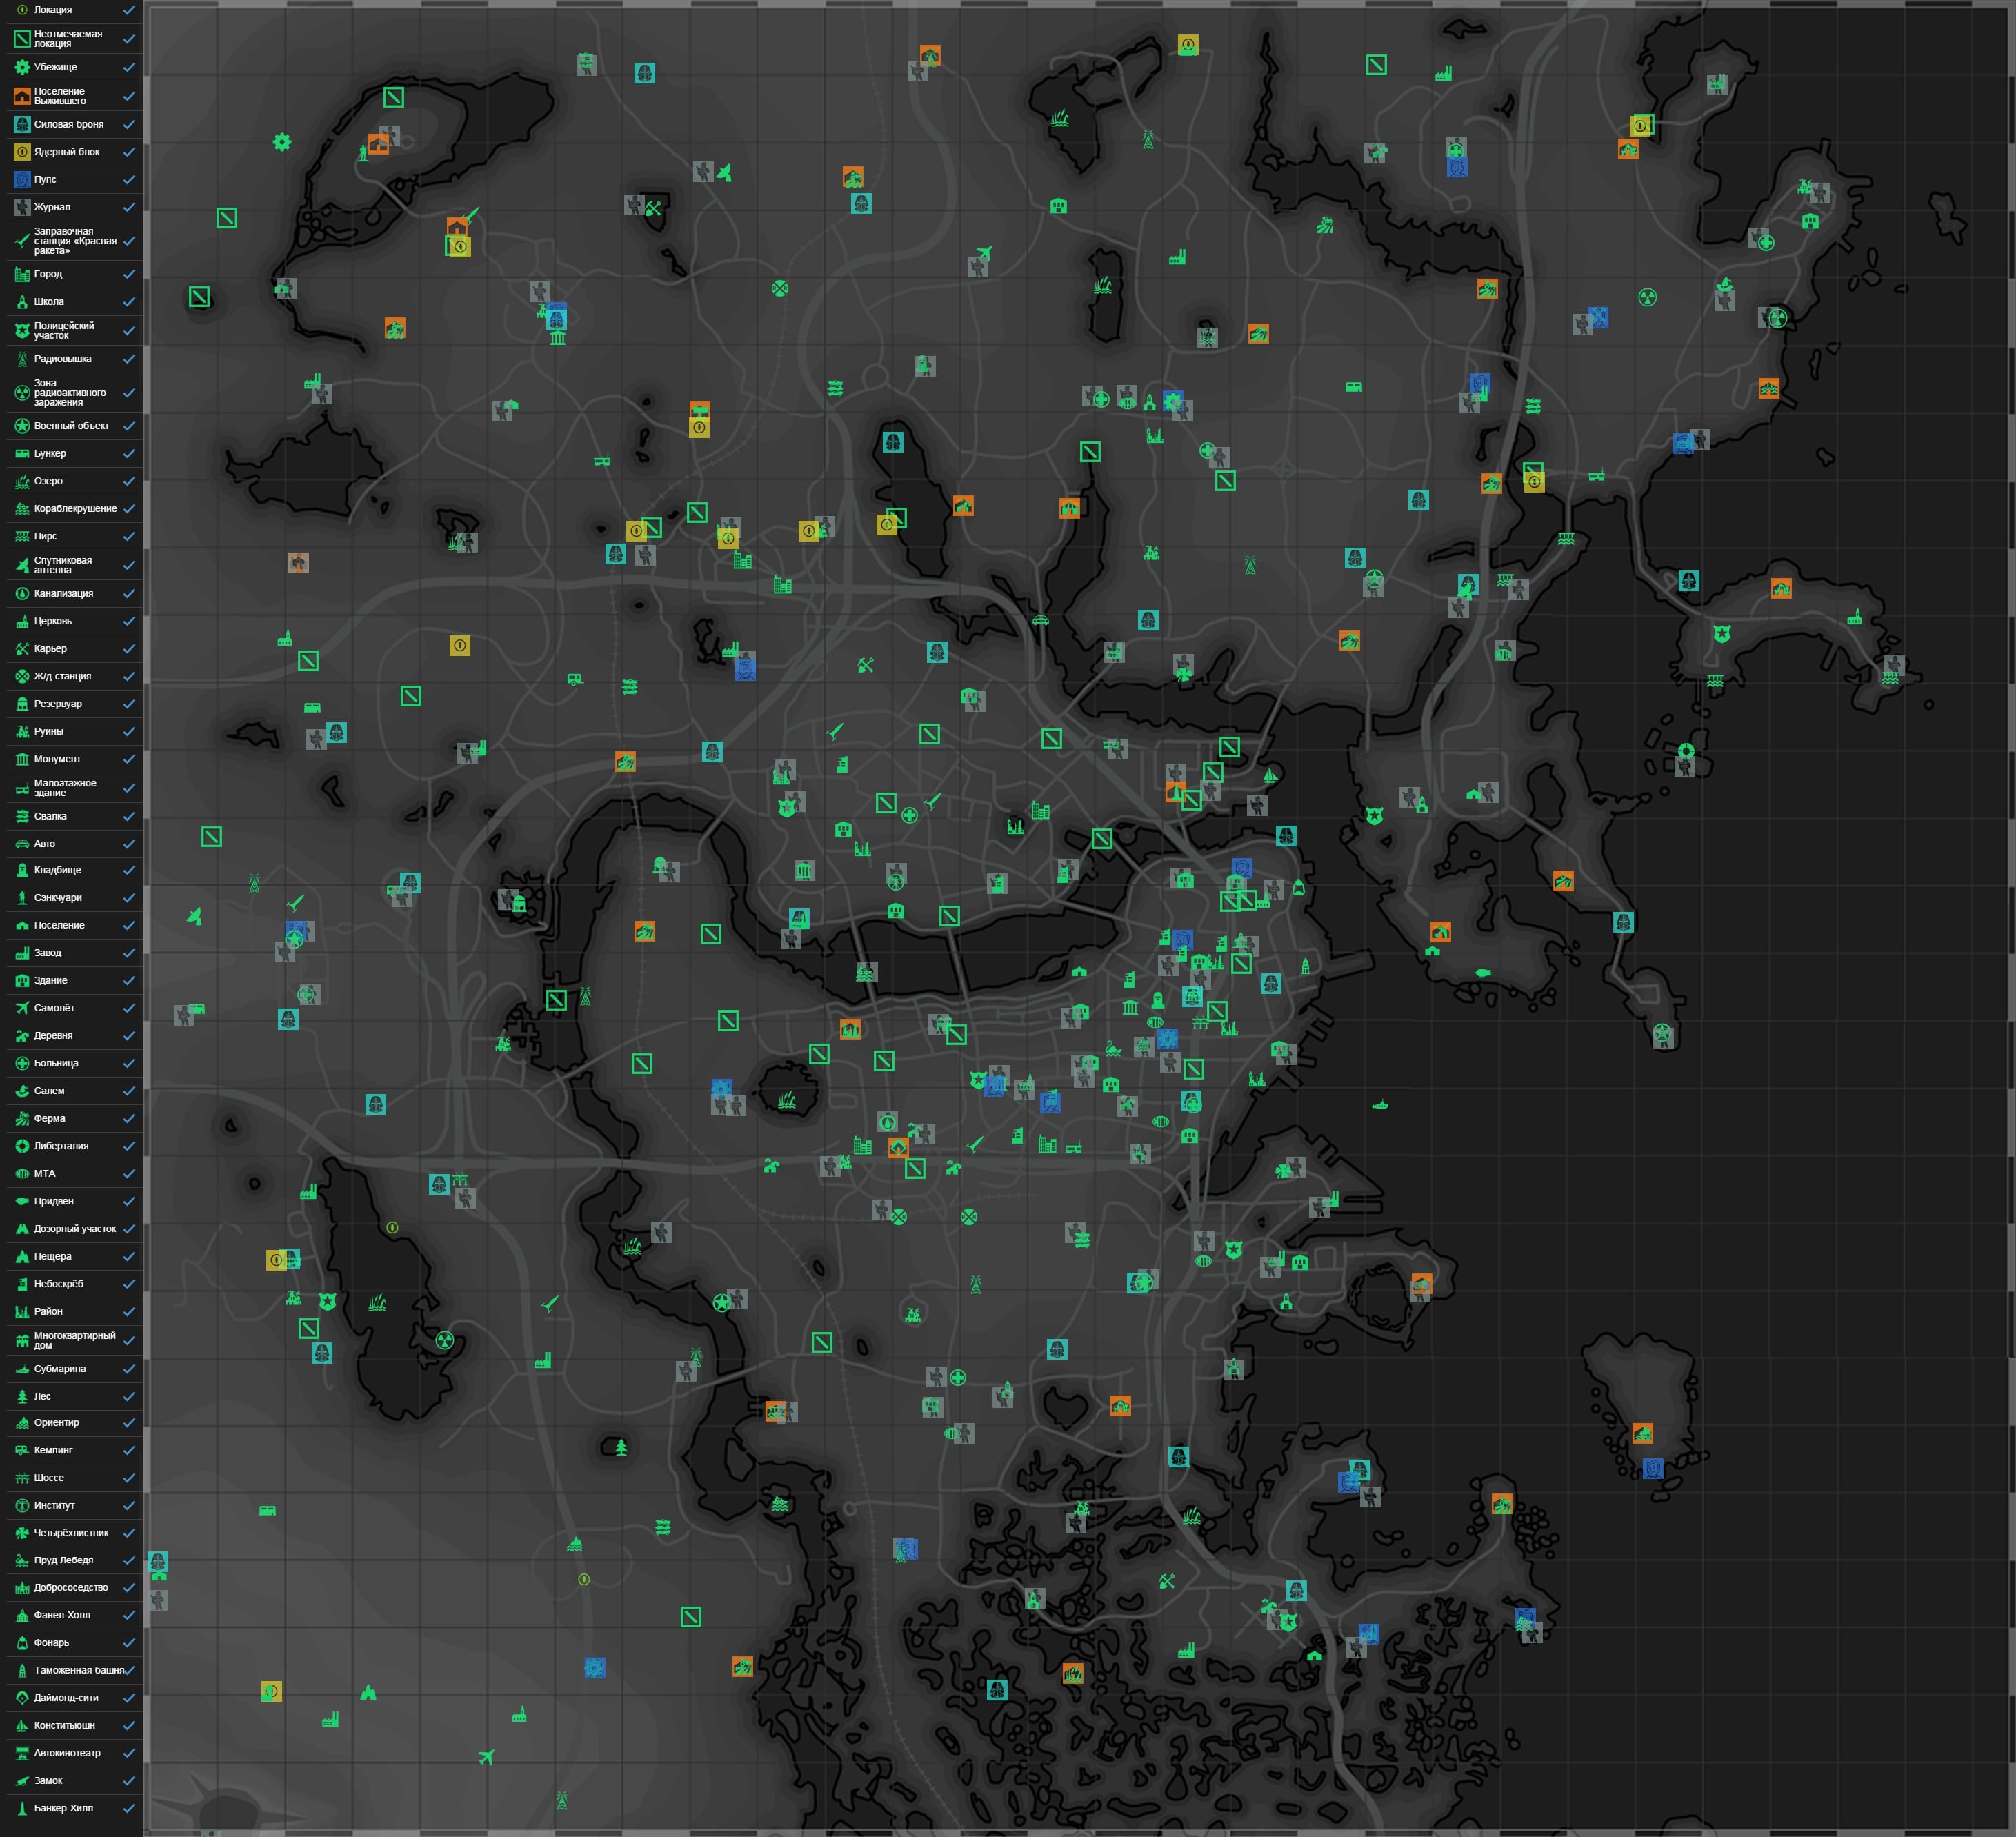Click the Карьер legend icon
Viewport: 2016px width, 1837px height.
click(x=22, y=649)
